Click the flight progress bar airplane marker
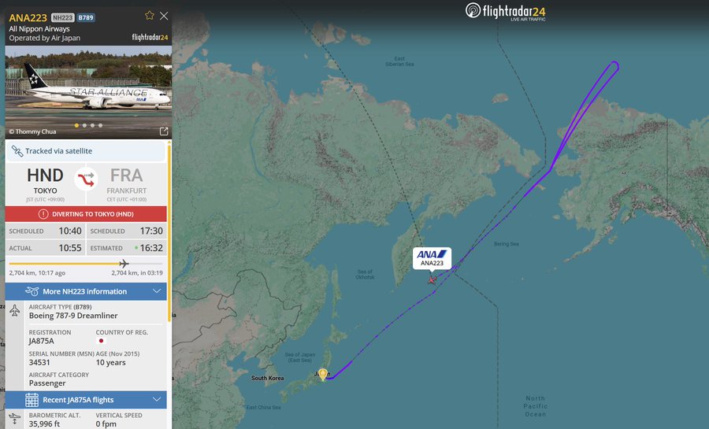709x429 pixels. point(124,263)
